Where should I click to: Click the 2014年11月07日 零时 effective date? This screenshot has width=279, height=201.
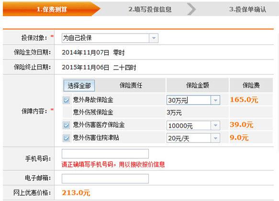(93, 53)
